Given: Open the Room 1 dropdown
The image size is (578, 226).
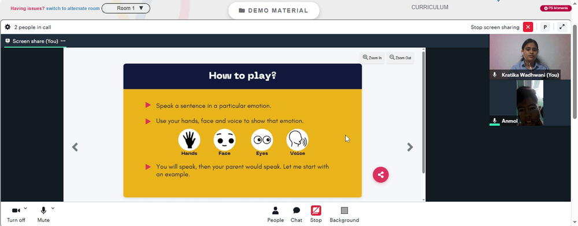Looking at the screenshot, I should 125,8.
